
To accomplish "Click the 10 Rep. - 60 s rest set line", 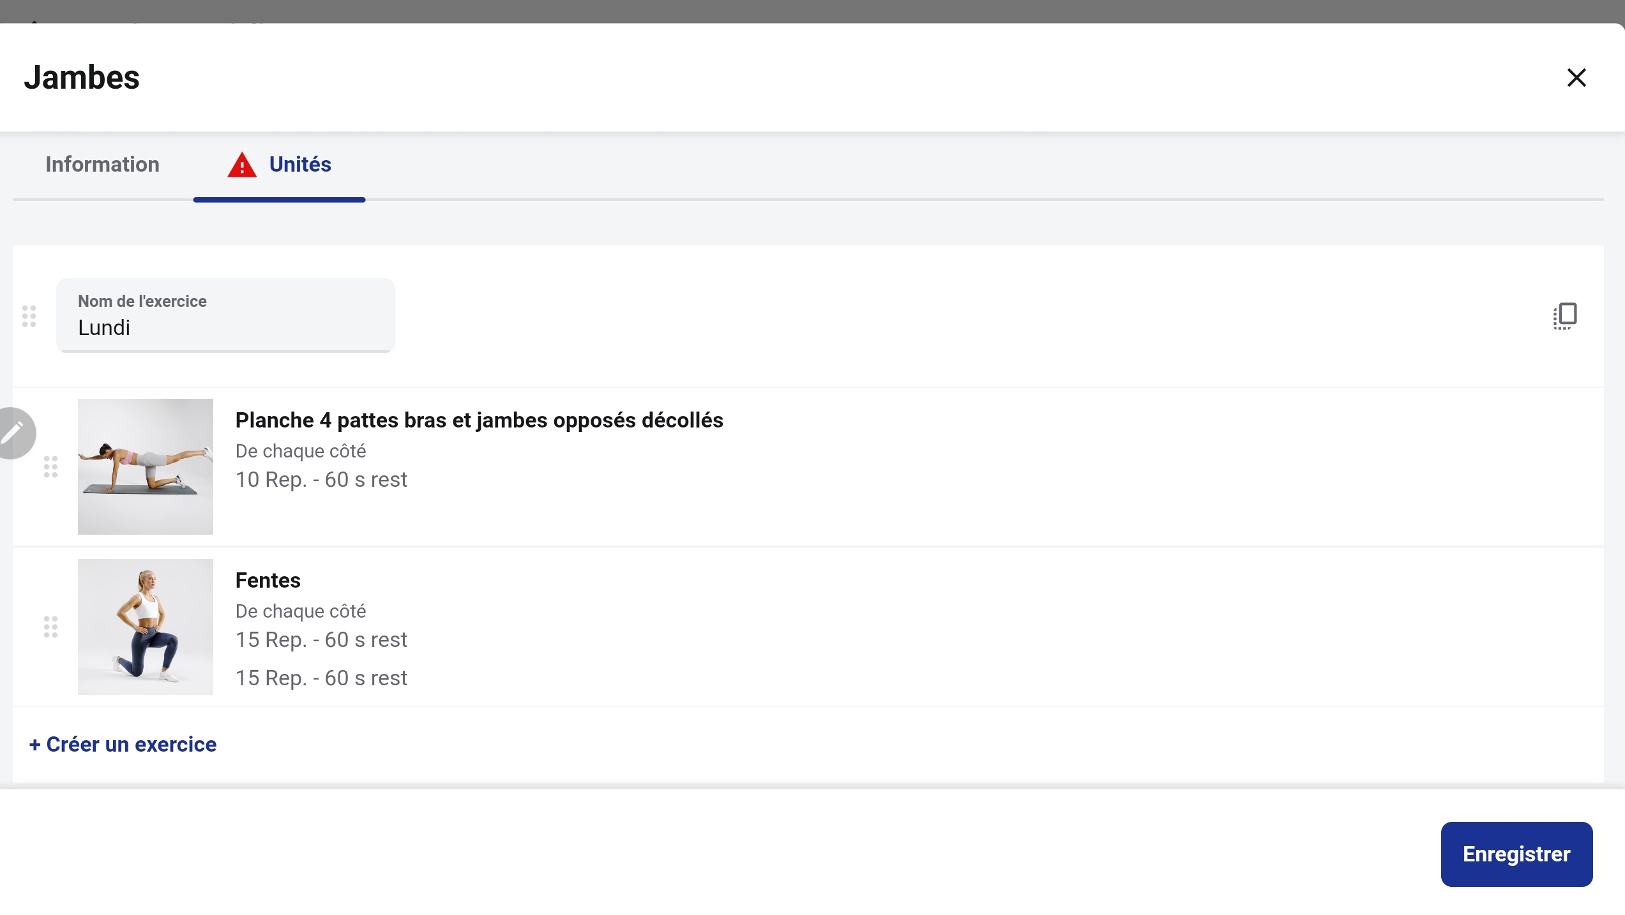I will pos(321,479).
